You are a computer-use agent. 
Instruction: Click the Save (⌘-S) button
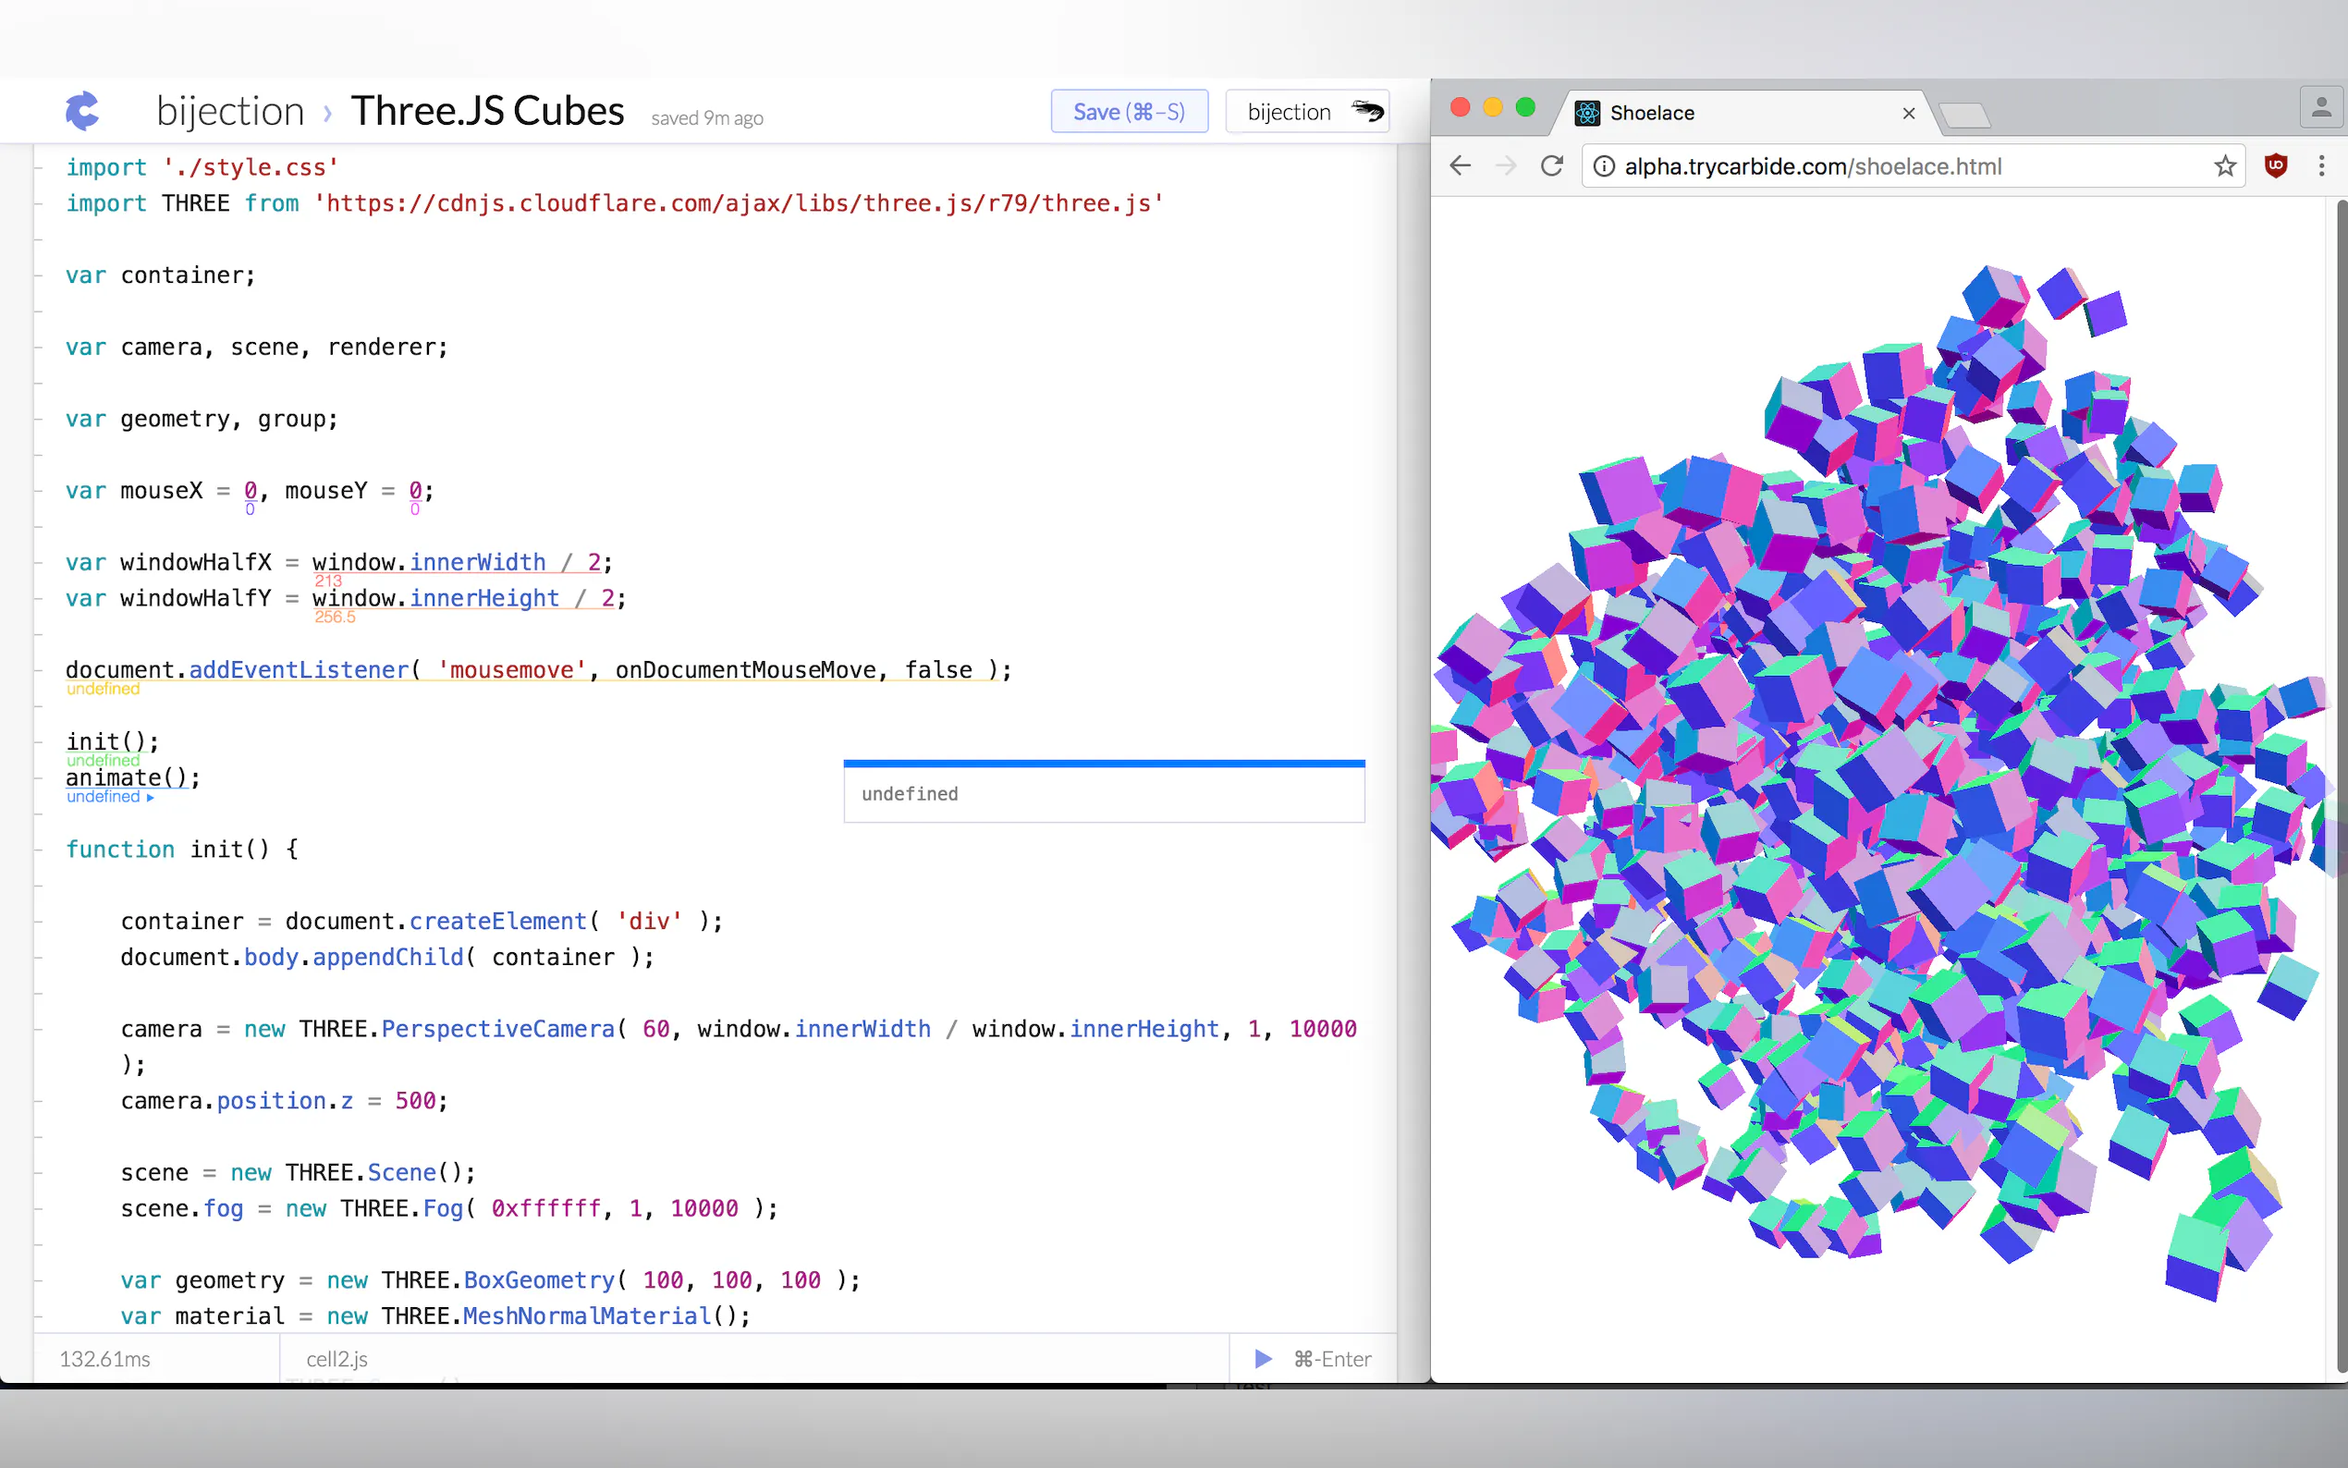pos(1129,112)
